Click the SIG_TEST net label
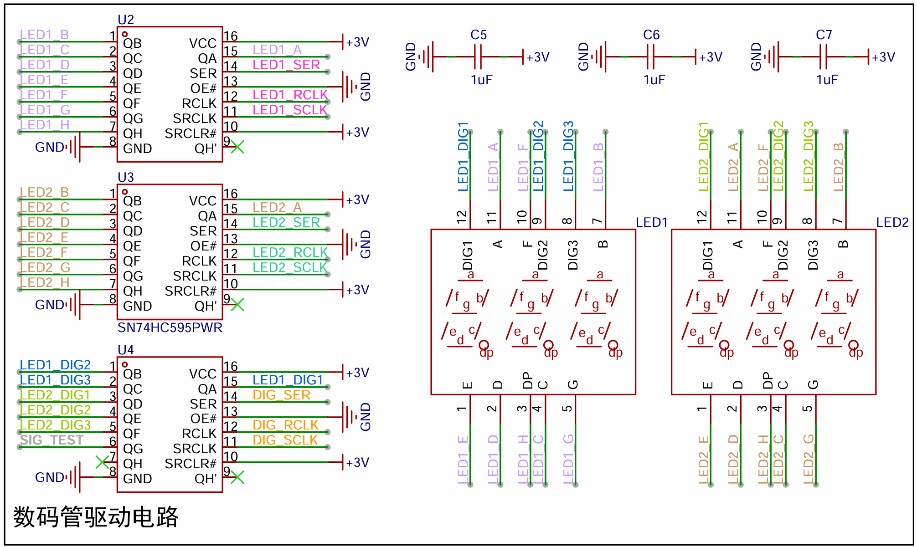The width and height of the screenshot is (917, 547). tap(52, 440)
